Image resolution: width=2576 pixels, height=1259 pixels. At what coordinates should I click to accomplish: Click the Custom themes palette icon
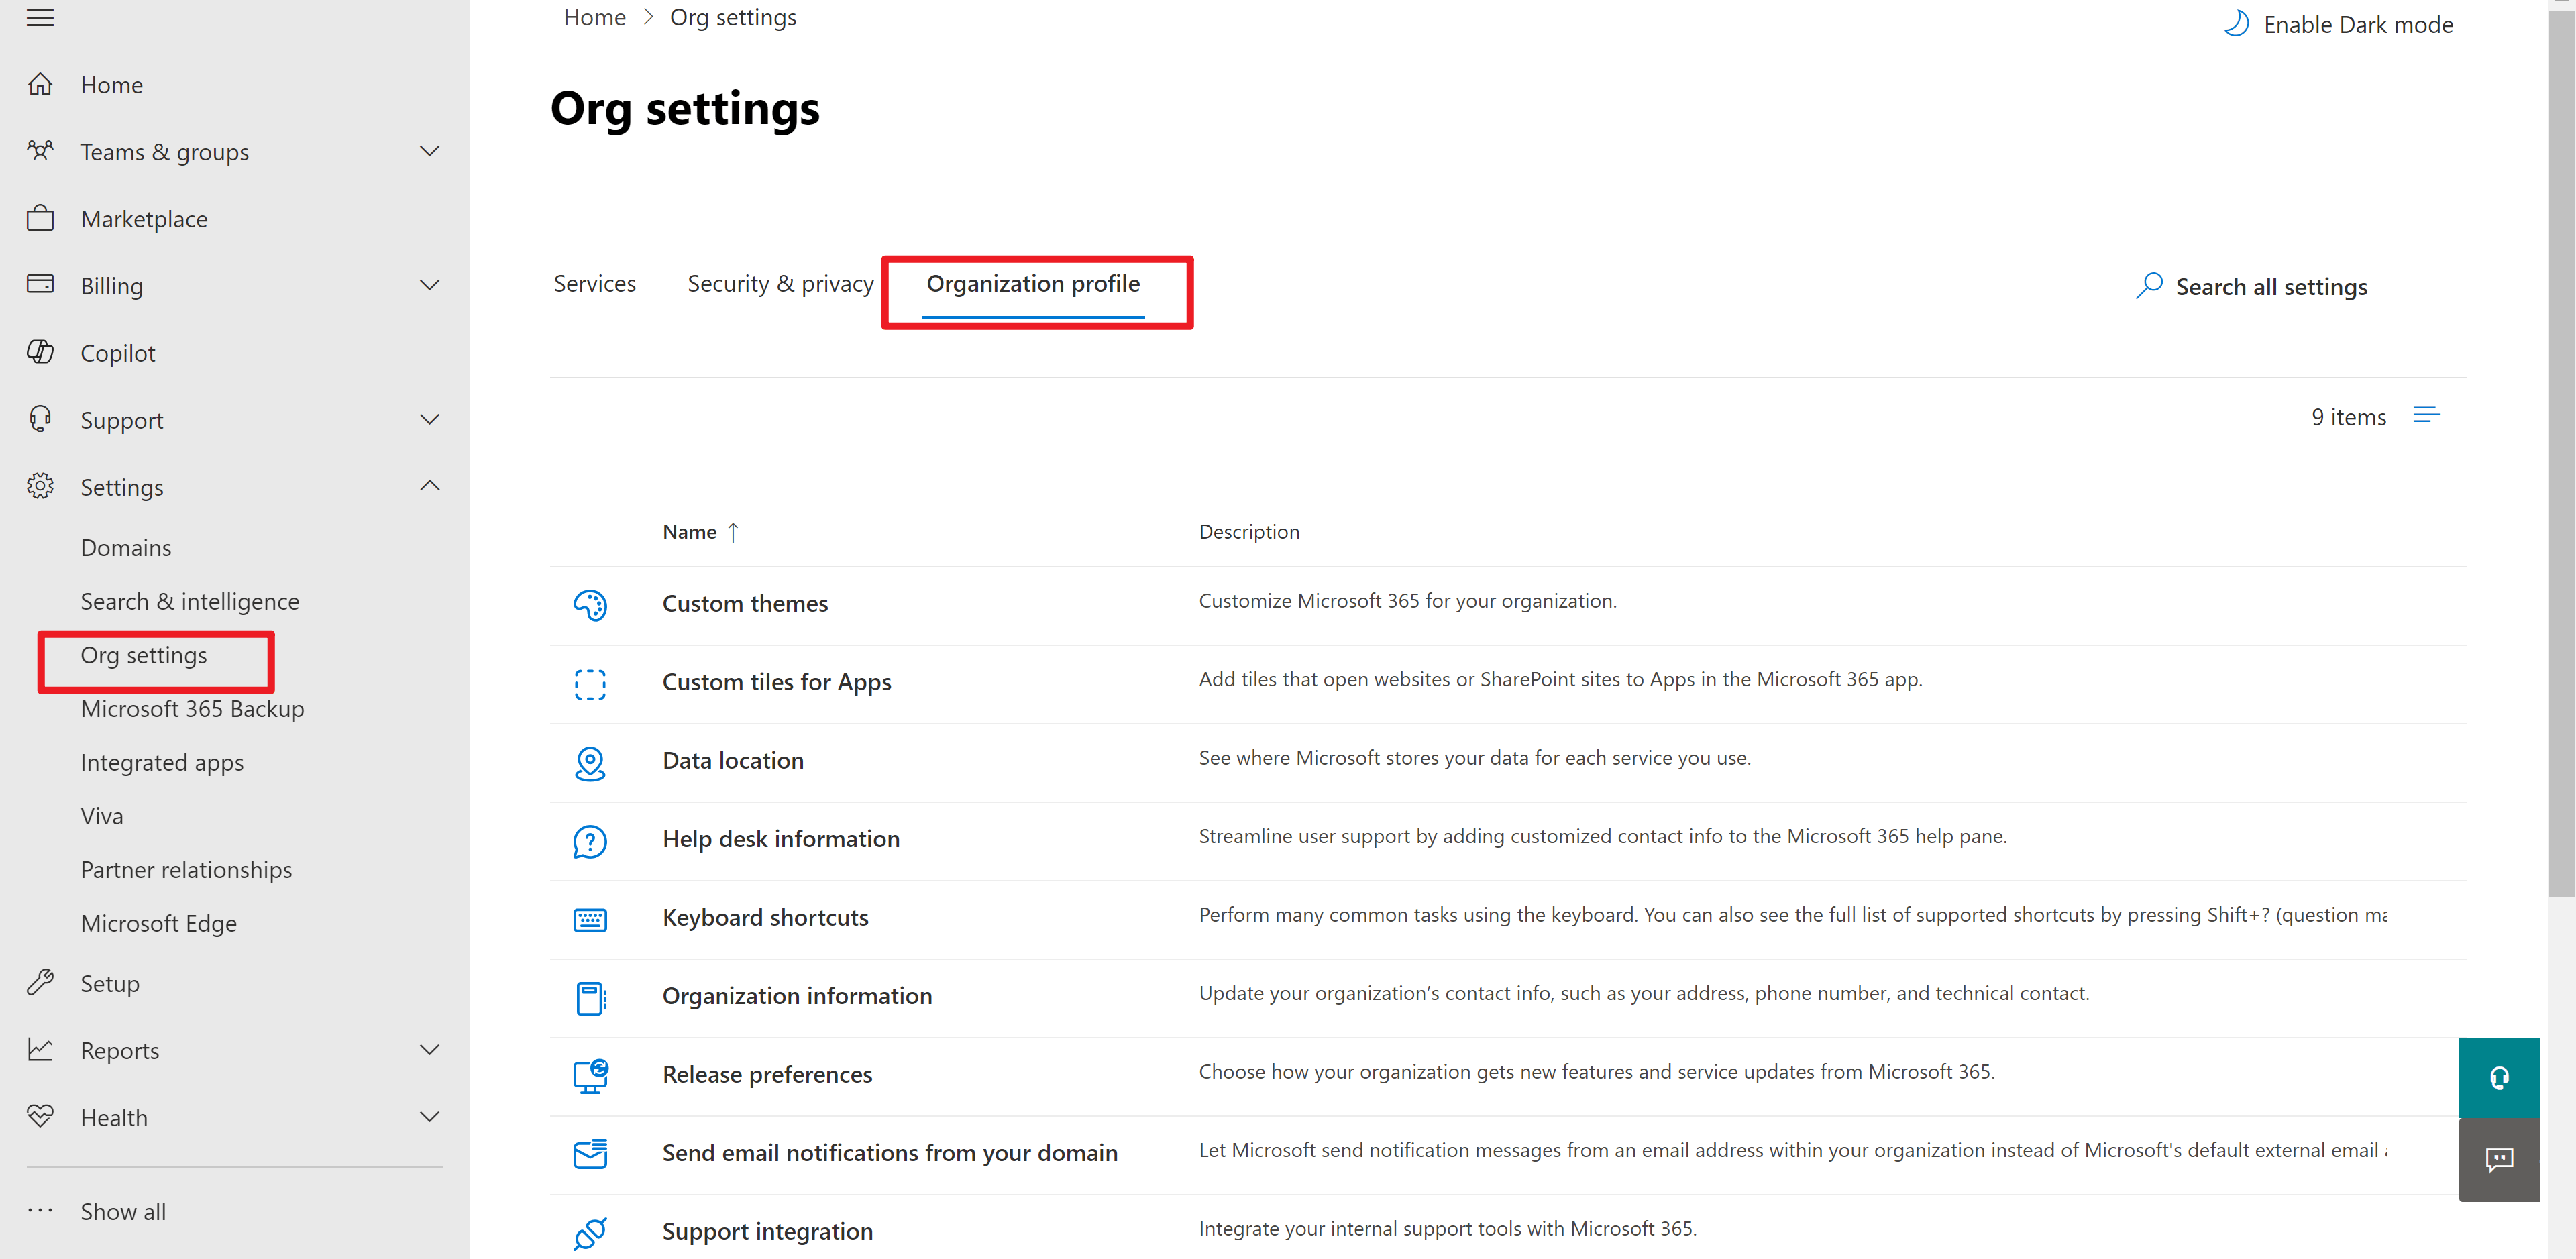pyautogui.click(x=590, y=604)
